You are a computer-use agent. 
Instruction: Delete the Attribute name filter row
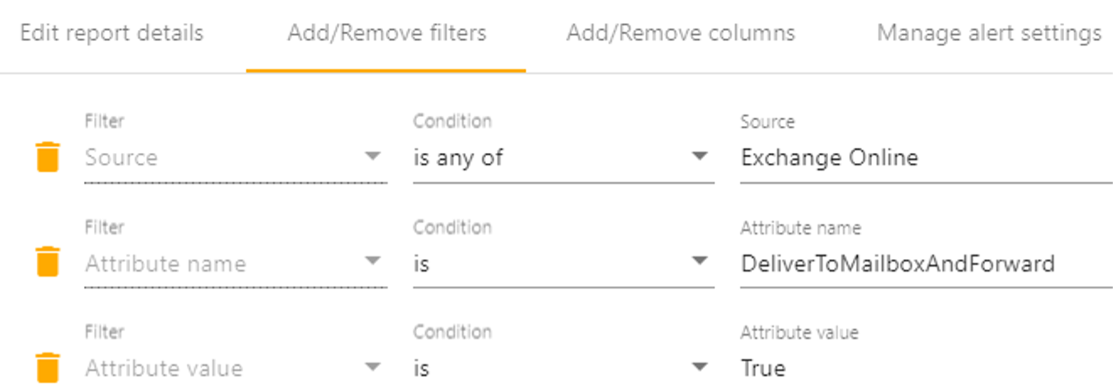pos(48,262)
